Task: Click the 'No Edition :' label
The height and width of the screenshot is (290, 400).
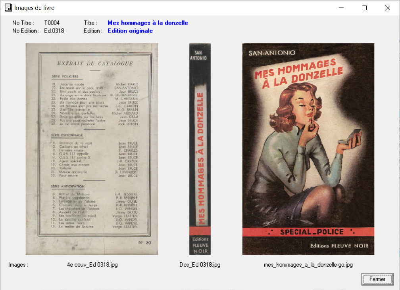Action: 26,31
